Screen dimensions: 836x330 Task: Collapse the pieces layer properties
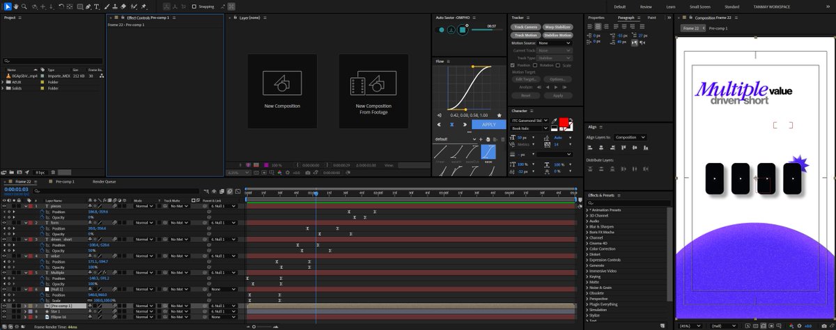[26, 206]
